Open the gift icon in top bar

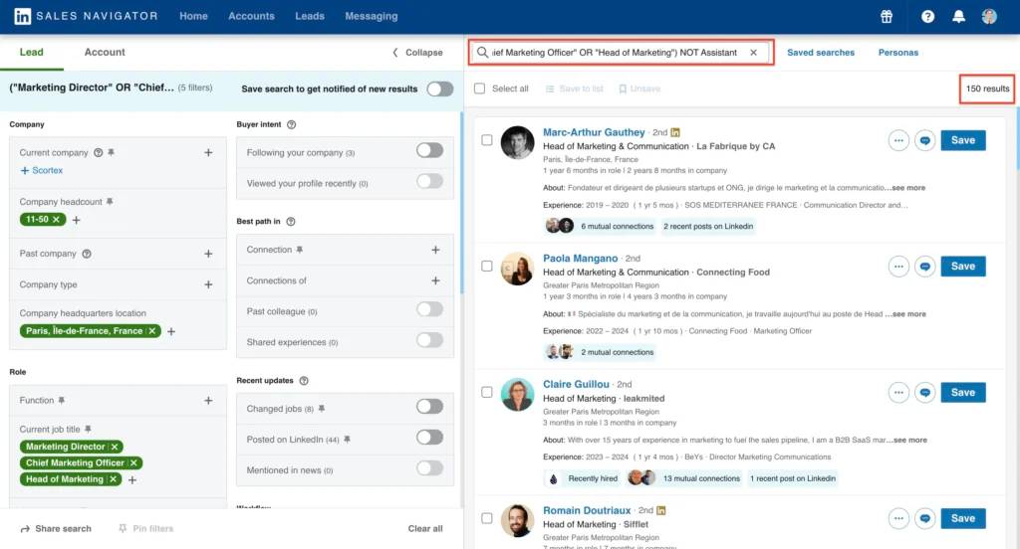point(887,16)
